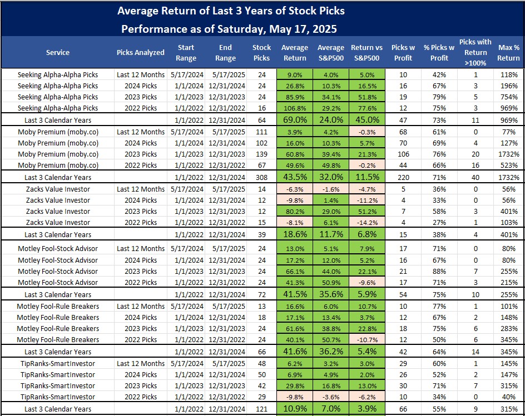Click TipRanks-SmartInvestor 2022 Picks -9.8% cell

click(x=295, y=397)
